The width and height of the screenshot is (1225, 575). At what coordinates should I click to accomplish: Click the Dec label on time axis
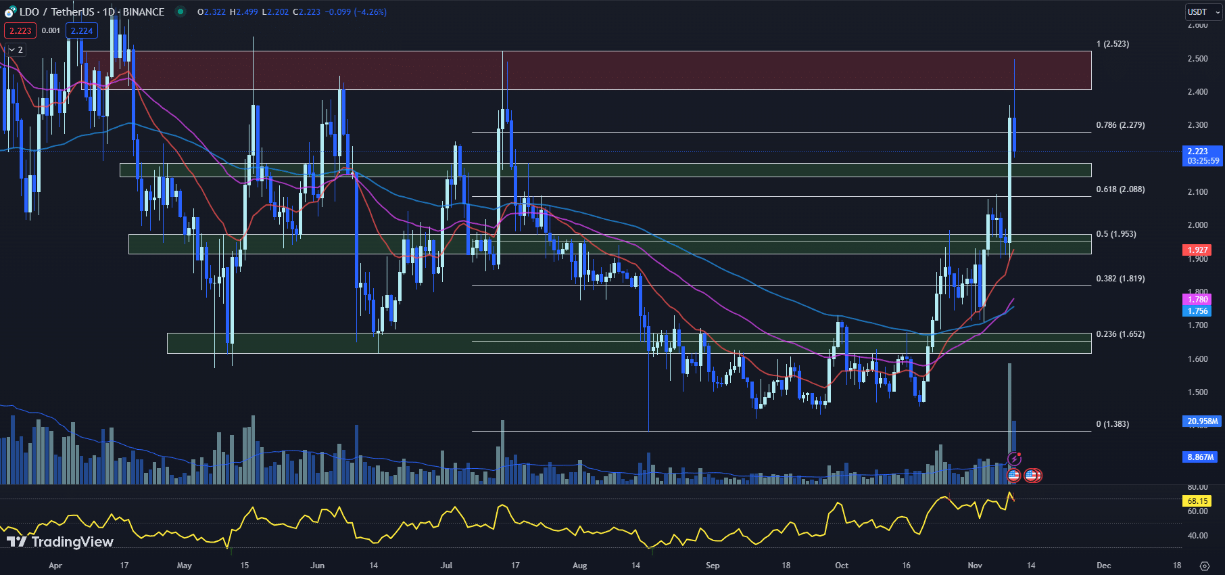[x=1103, y=566]
